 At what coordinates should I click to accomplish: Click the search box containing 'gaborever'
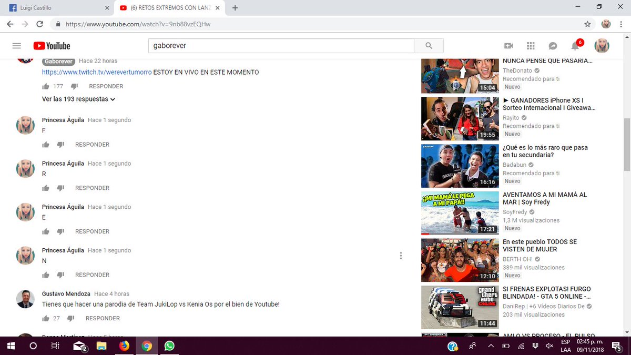tap(281, 46)
